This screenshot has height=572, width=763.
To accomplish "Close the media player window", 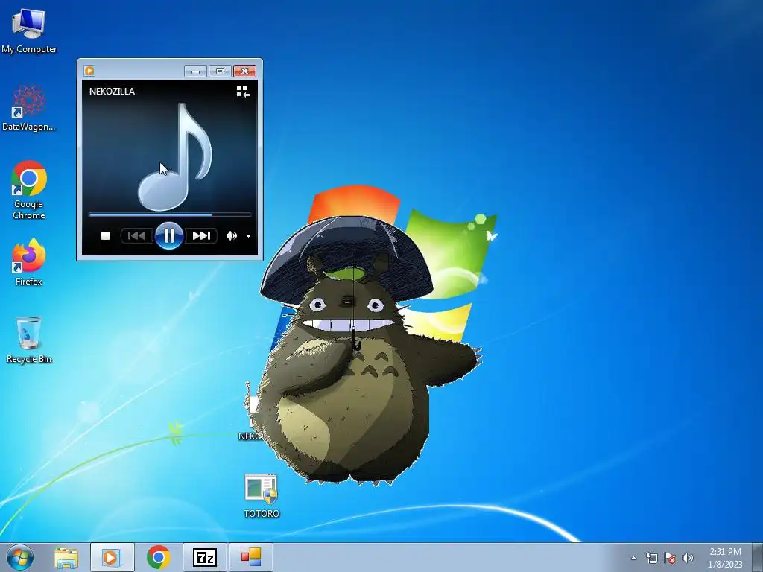I will pos(244,71).
